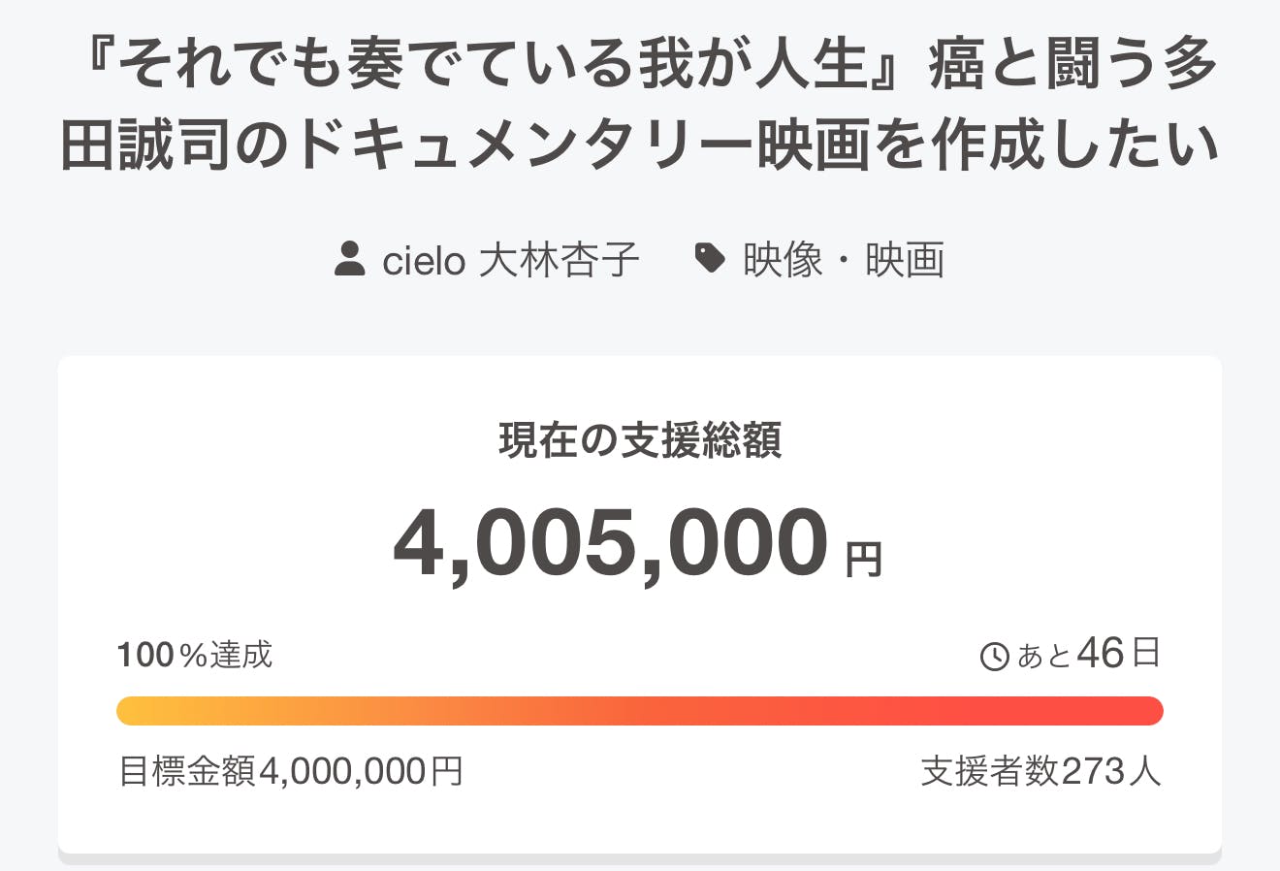Click the 円 symbol after the total
The image size is (1280, 871).
pos(863,560)
